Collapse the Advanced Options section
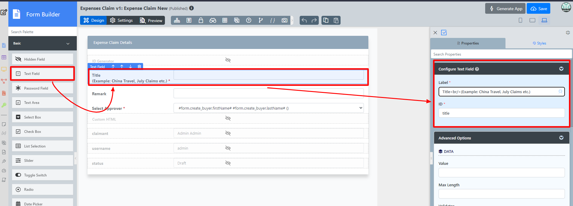The image size is (573, 206). (x=561, y=138)
